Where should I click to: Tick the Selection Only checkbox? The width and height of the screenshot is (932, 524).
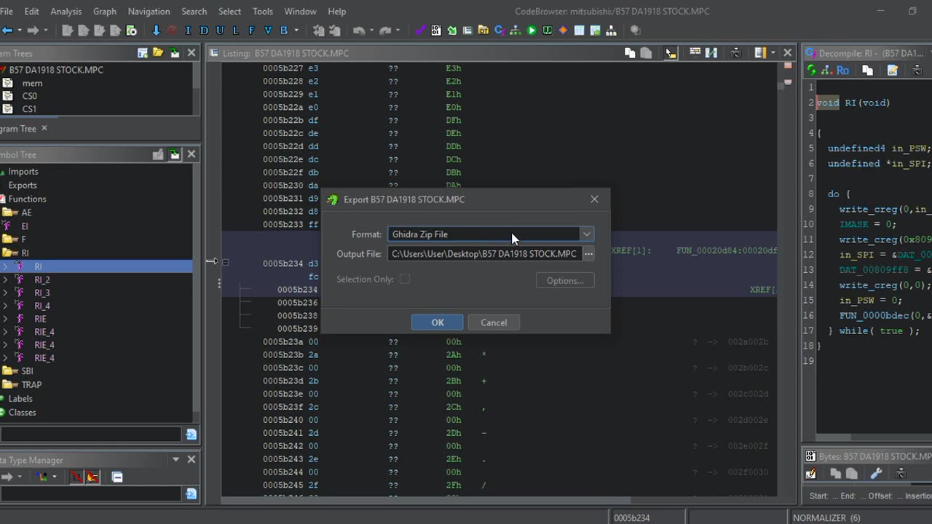click(x=405, y=279)
